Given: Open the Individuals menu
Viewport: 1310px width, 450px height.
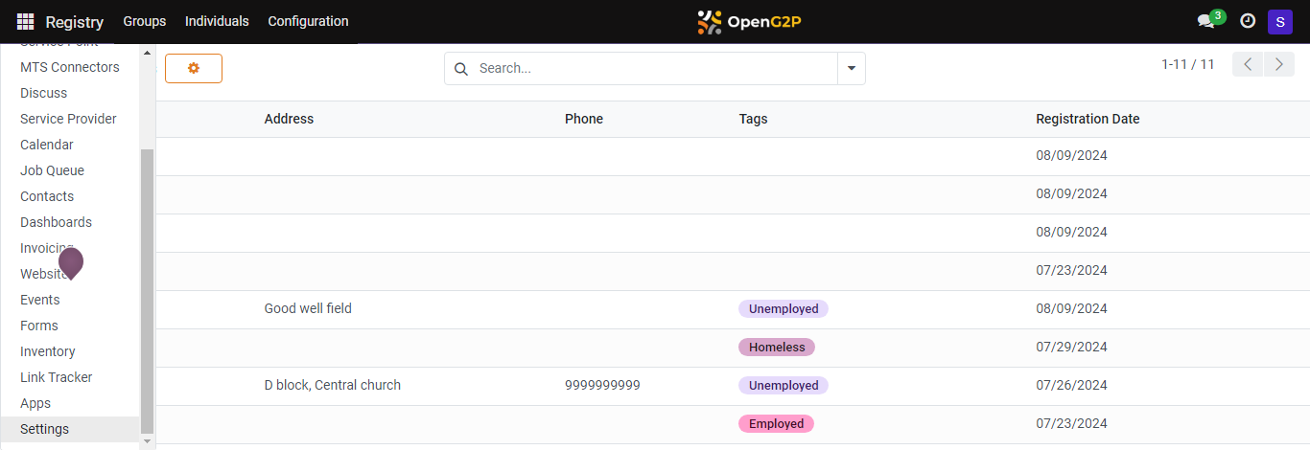Looking at the screenshot, I should point(217,21).
